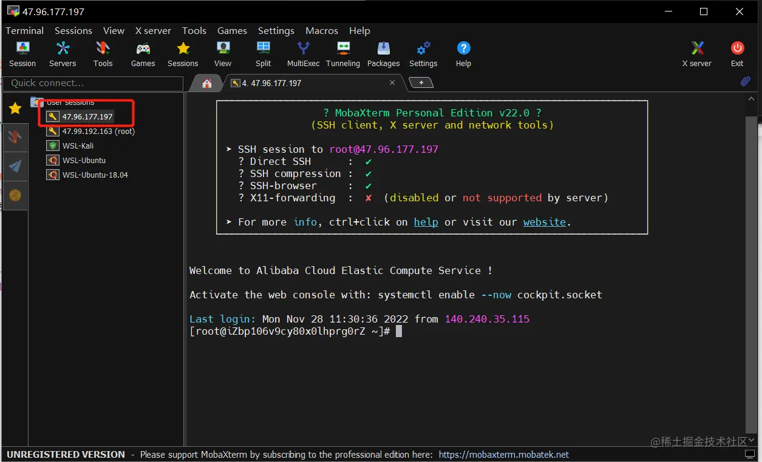Open the View toolbar icon

[x=223, y=54]
